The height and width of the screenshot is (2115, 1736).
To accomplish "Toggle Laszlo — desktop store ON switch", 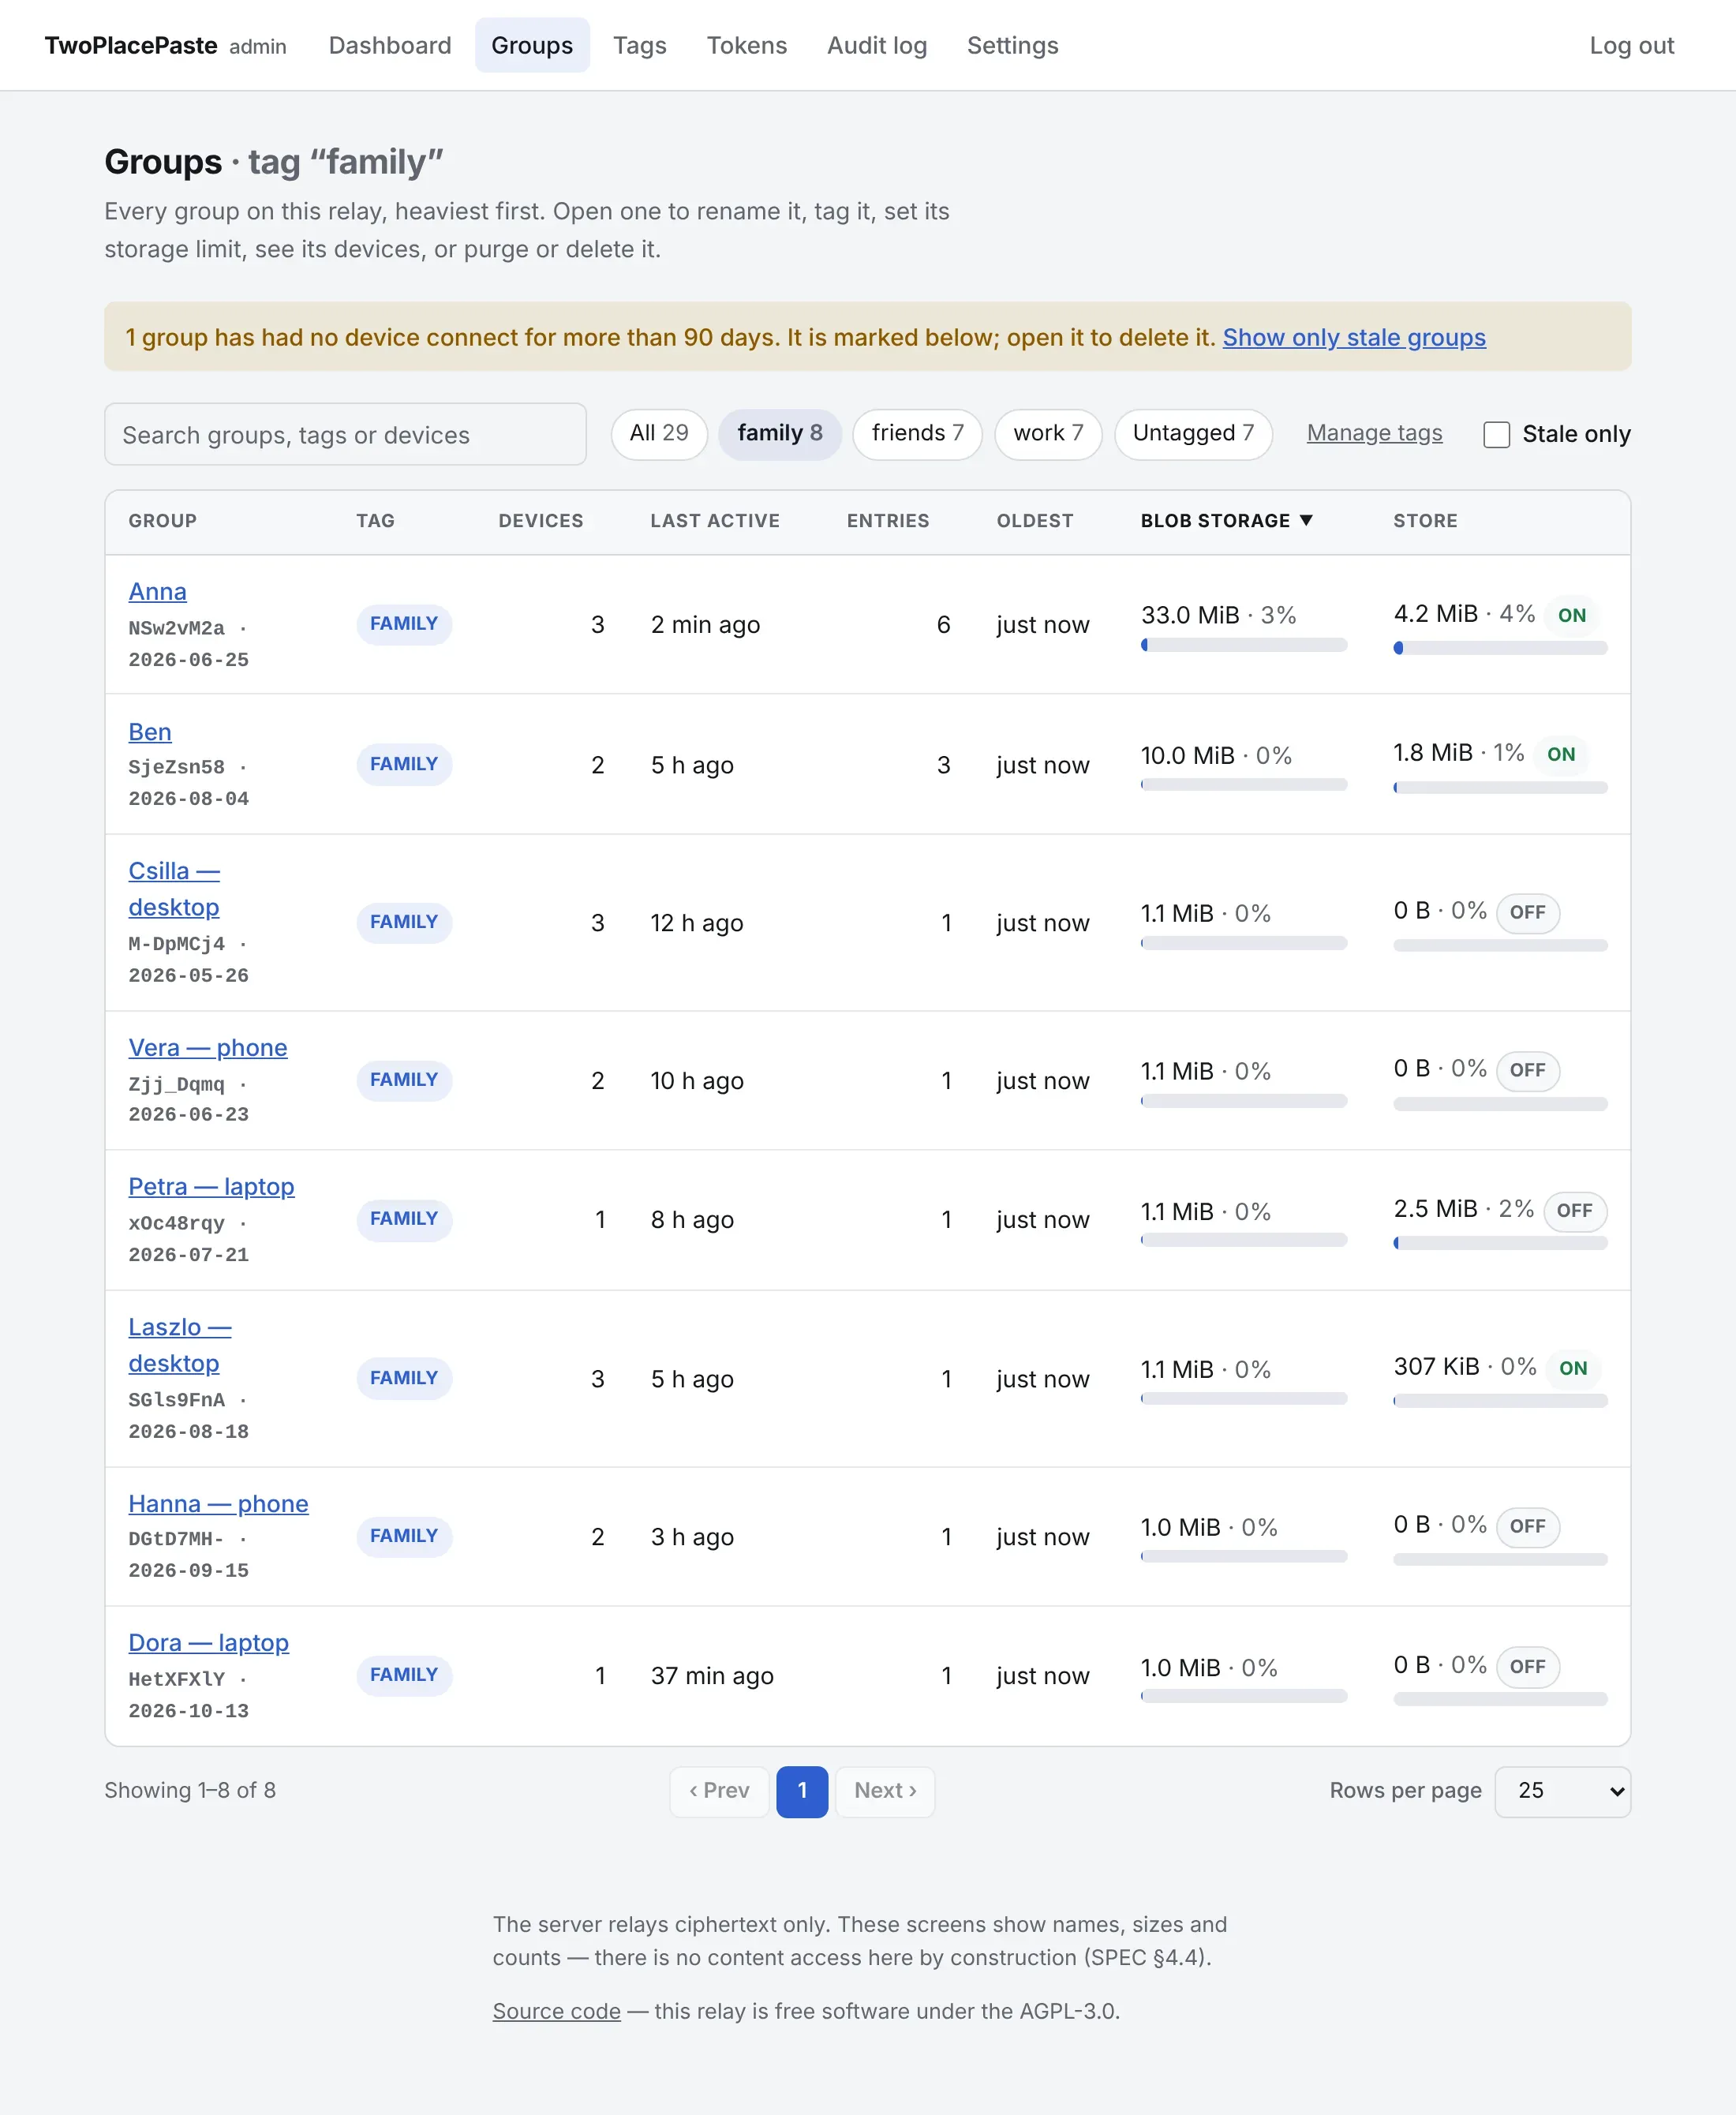I will pos(1572,1368).
